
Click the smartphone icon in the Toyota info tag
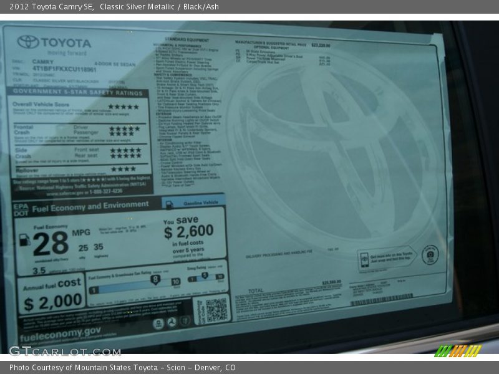click(364, 259)
